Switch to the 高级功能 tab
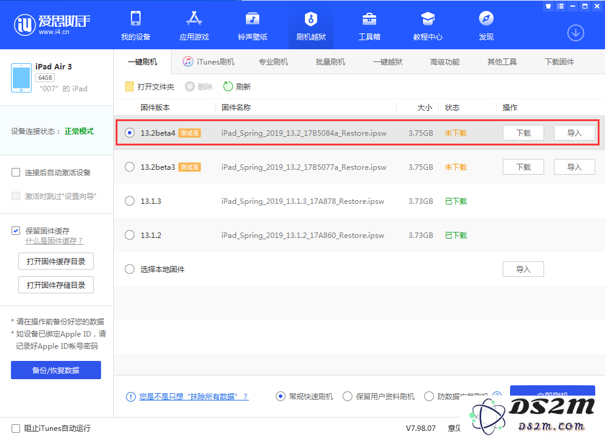Screen dimensions: 605x437 coord(445,61)
